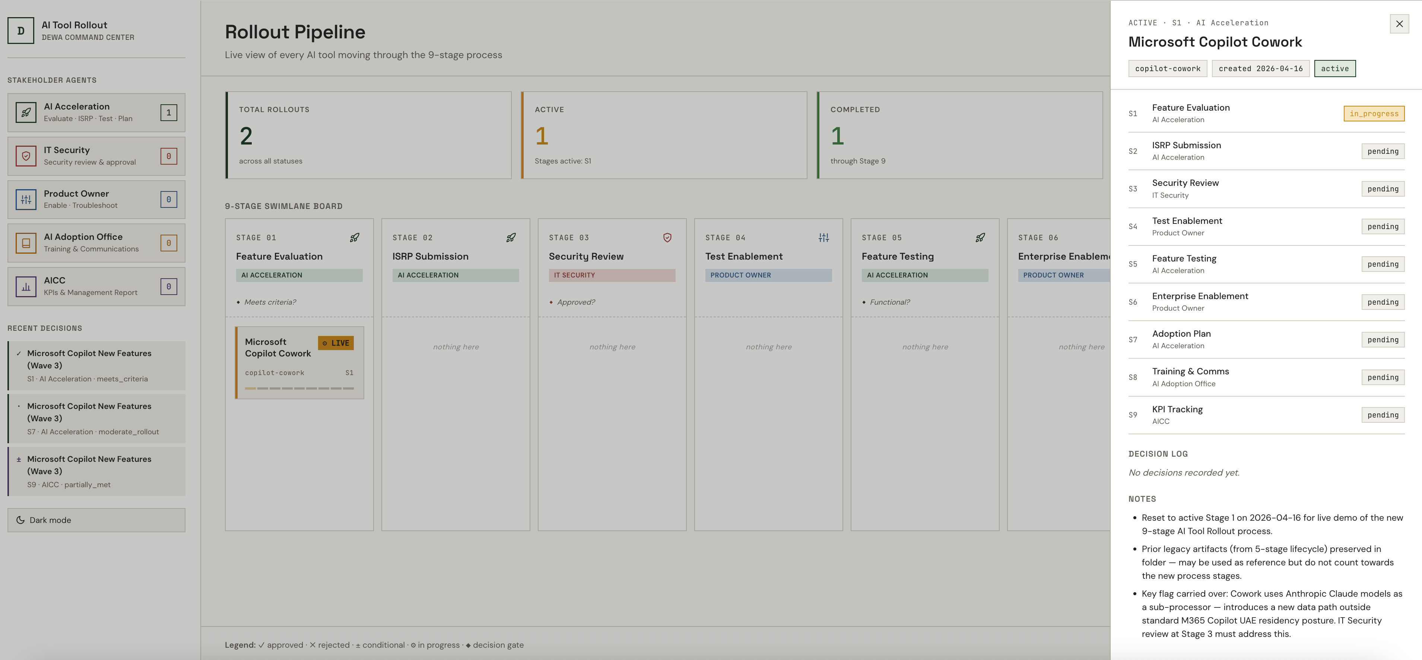
Task: Click the AI Adoption Office book icon
Action: 26,243
